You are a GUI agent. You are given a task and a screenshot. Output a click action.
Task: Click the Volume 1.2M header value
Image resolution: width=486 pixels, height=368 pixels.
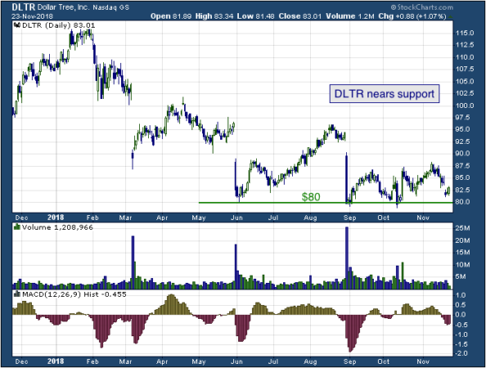(x=366, y=16)
